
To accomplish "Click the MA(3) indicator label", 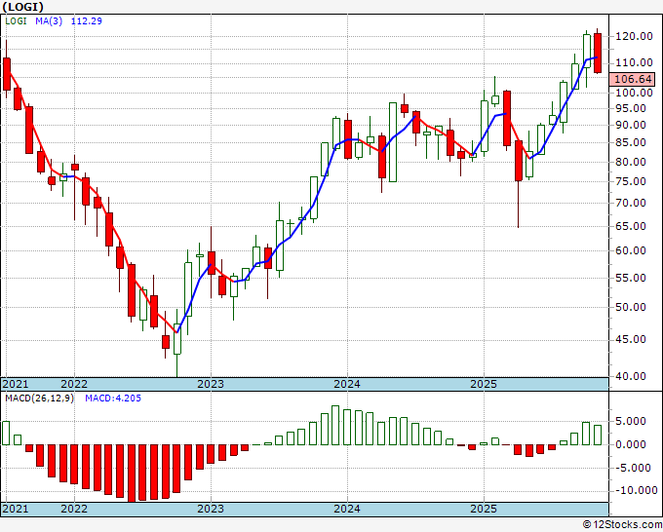I will click(x=49, y=20).
